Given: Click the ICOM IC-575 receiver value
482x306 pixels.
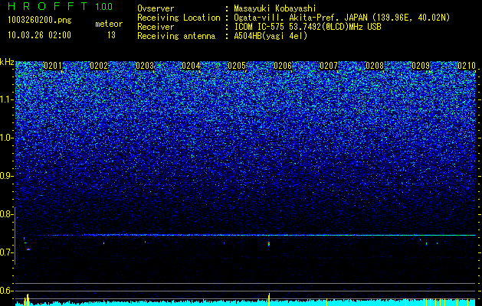Looking at the screenshot, I should coord(307,27).
